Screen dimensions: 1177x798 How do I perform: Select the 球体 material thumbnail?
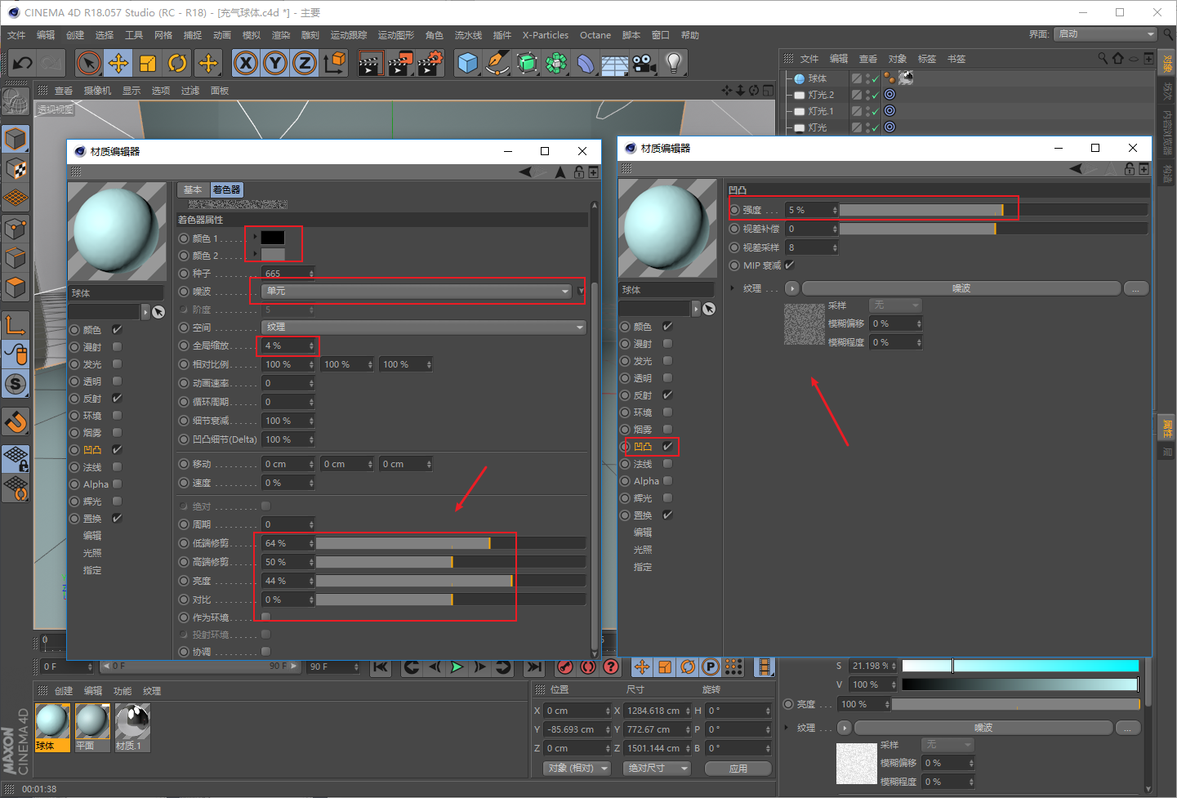52,727
